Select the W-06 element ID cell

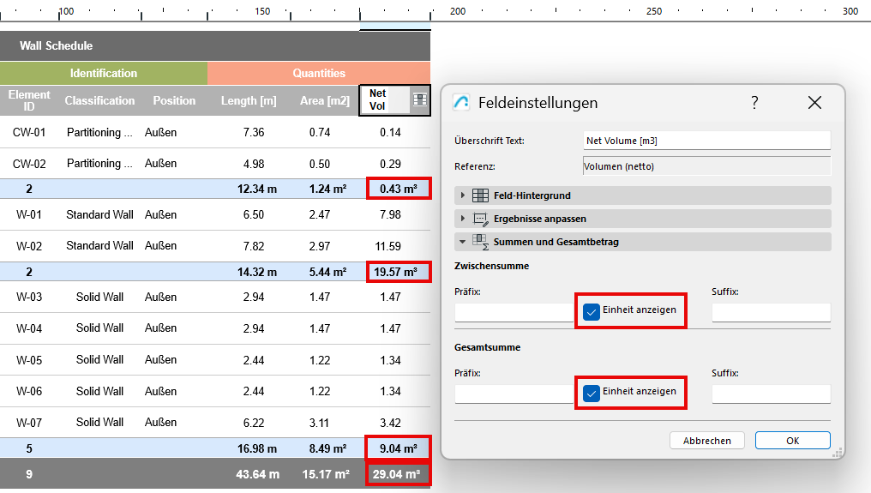click(29, 391)
